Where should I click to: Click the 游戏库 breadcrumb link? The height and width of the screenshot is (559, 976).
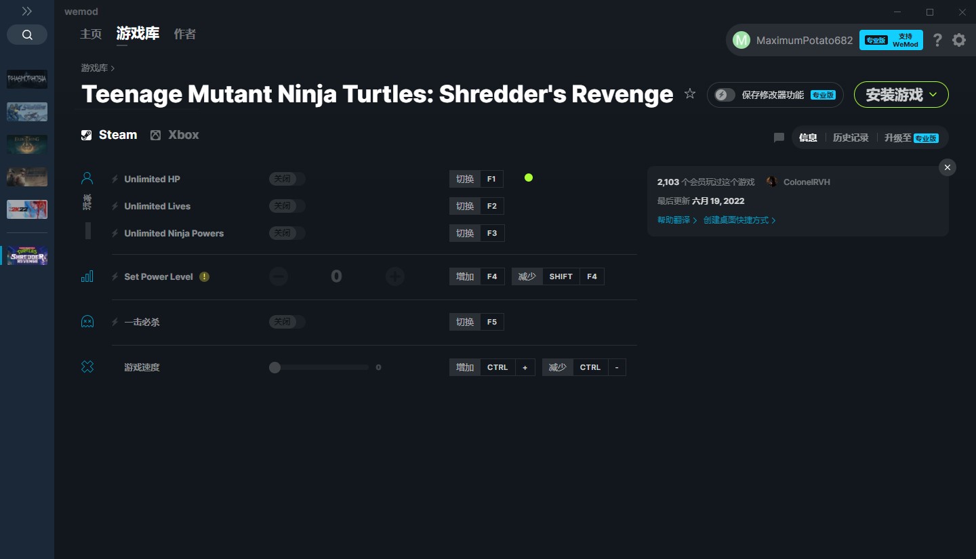(x=94, y=68)
